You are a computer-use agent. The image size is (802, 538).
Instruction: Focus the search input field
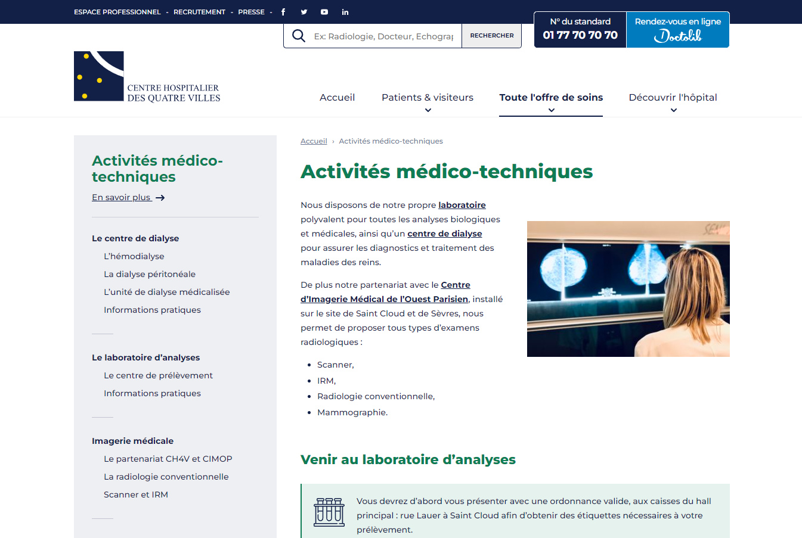[x=383, y=36]
